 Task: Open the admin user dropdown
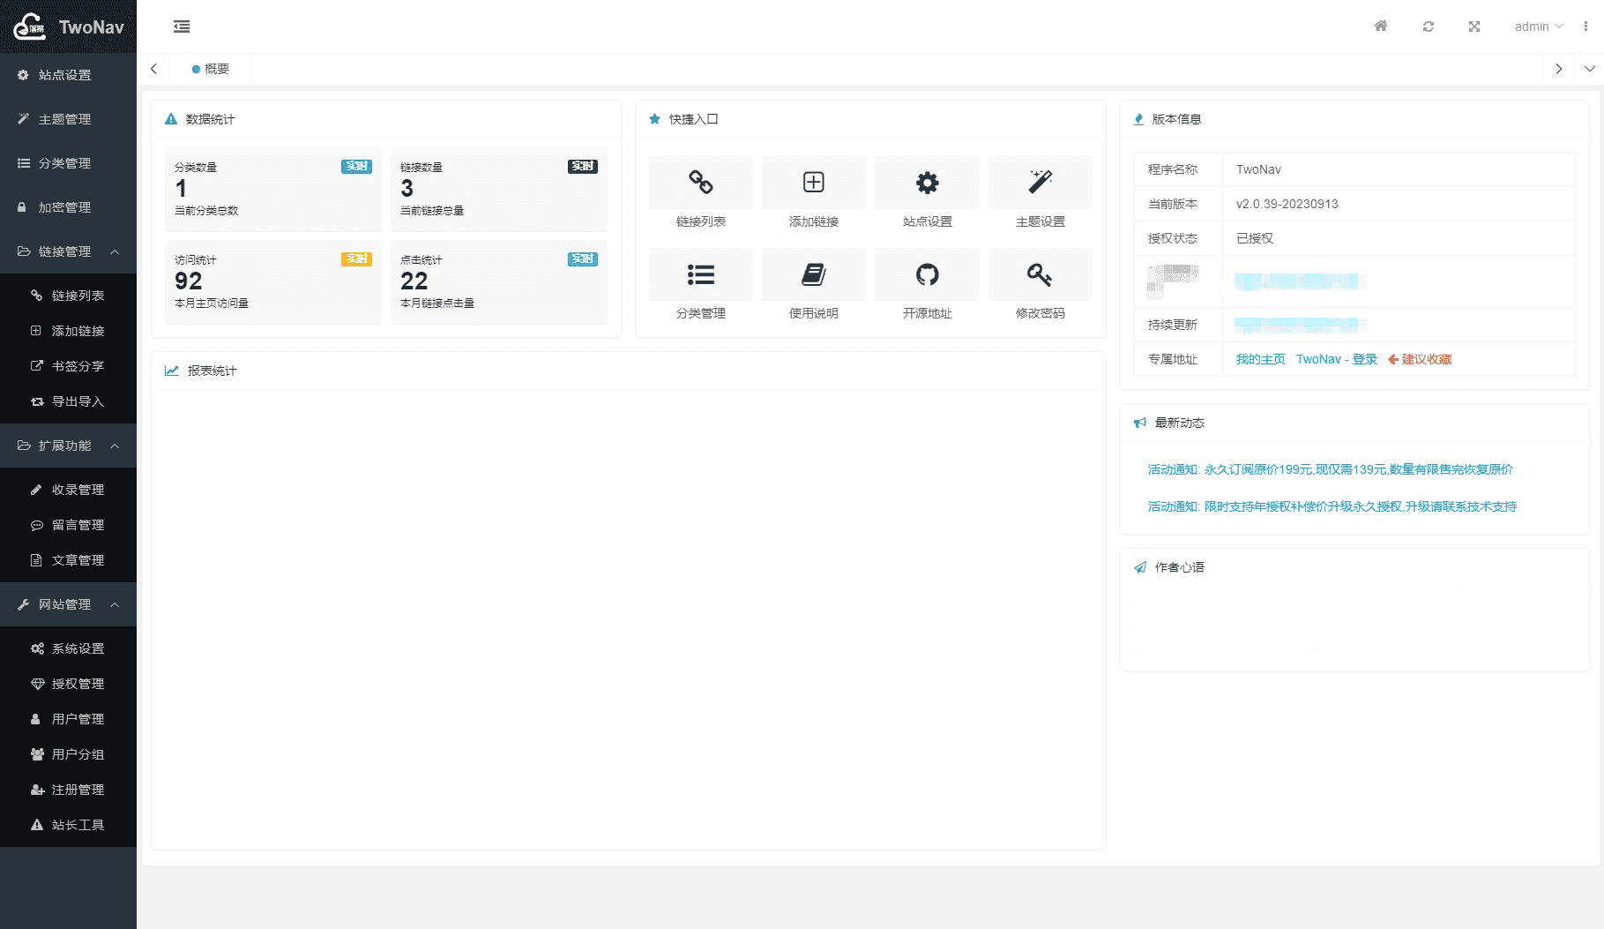point(1539,26)
